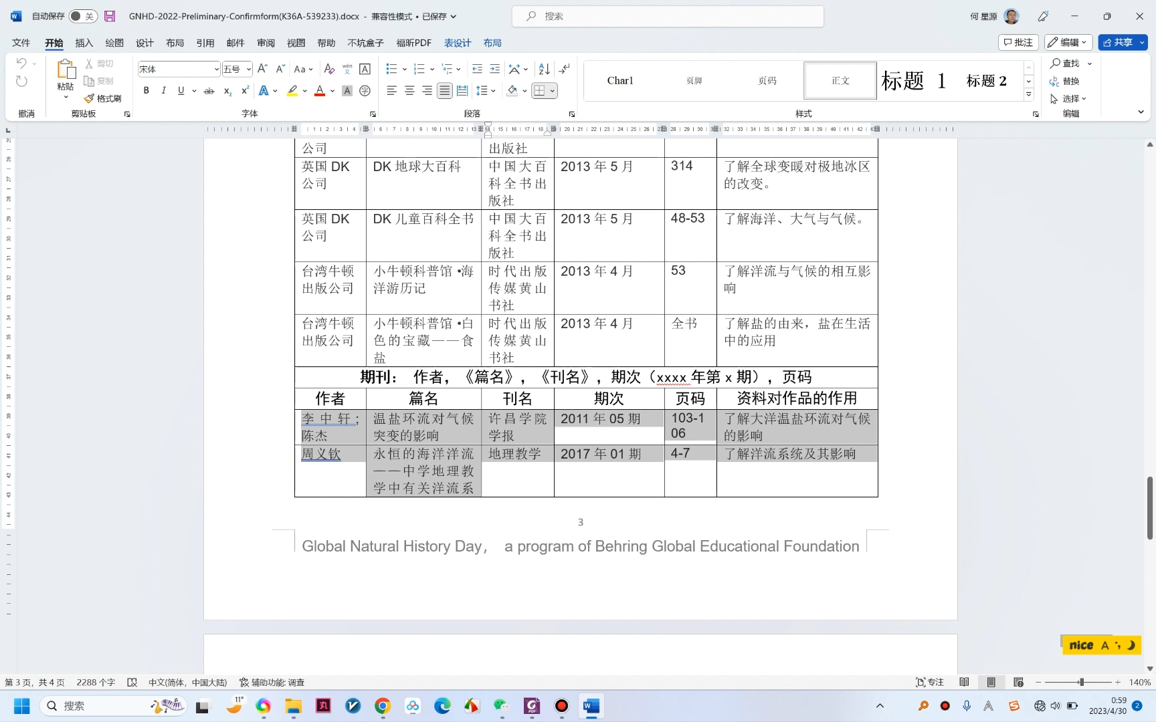Screen dimensions: 1156x722
Task: Click the Save icon in title bar
Action: point(110,16)
